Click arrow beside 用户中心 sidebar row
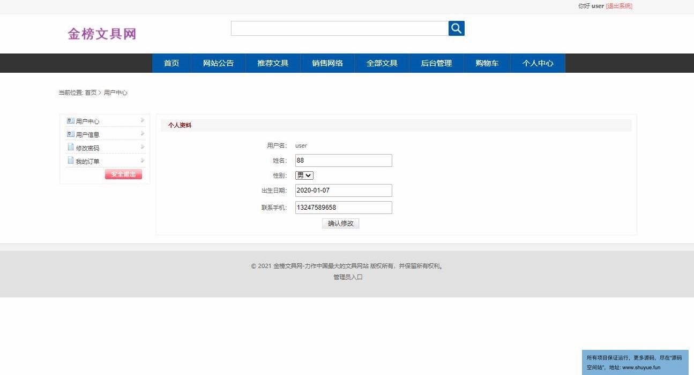694x375 pixels. (143, 120)
